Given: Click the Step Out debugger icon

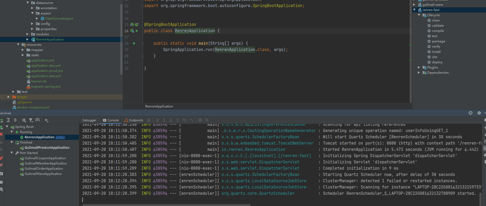Looking at the screenshot, I should [x=178, y=120].
